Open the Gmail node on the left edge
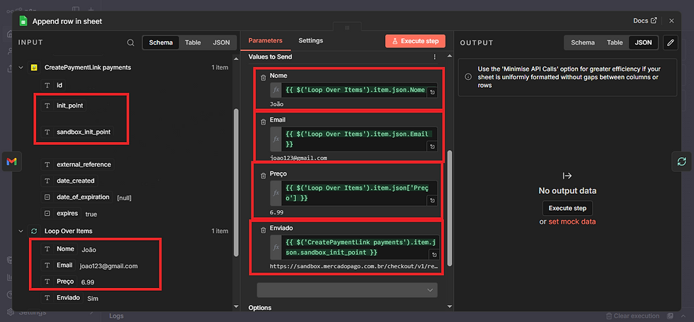Viewport: 694px width, 322px height. coord(11,161)
